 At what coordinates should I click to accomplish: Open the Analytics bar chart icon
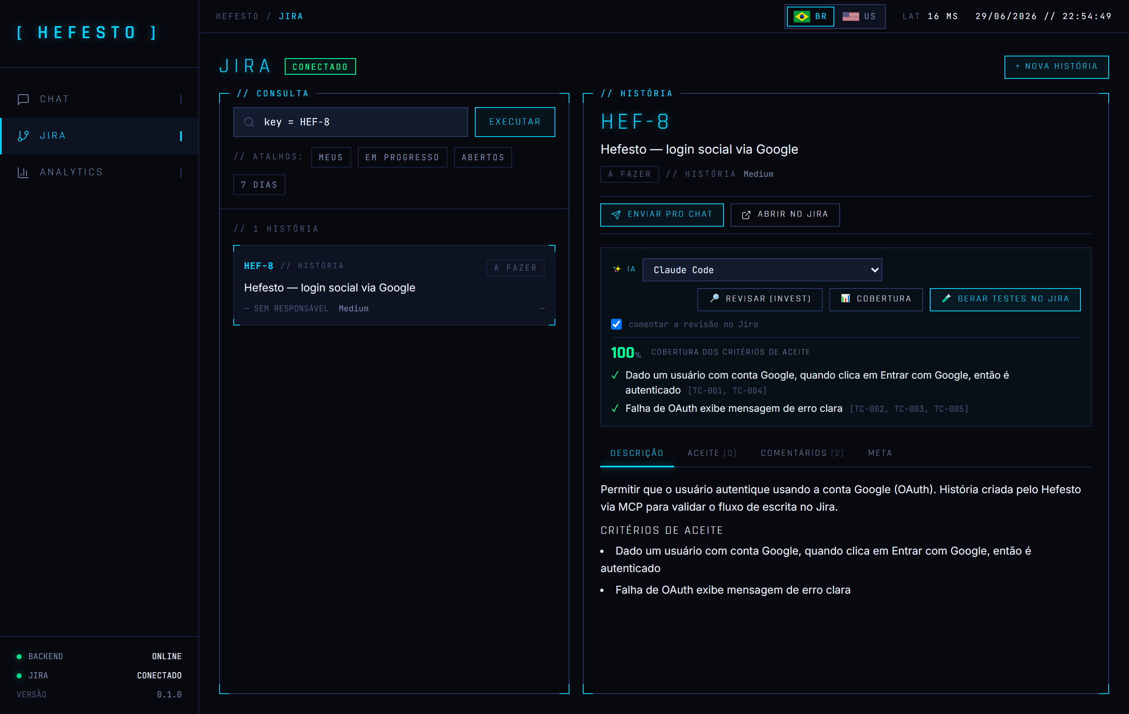click(x=23, y=173)
